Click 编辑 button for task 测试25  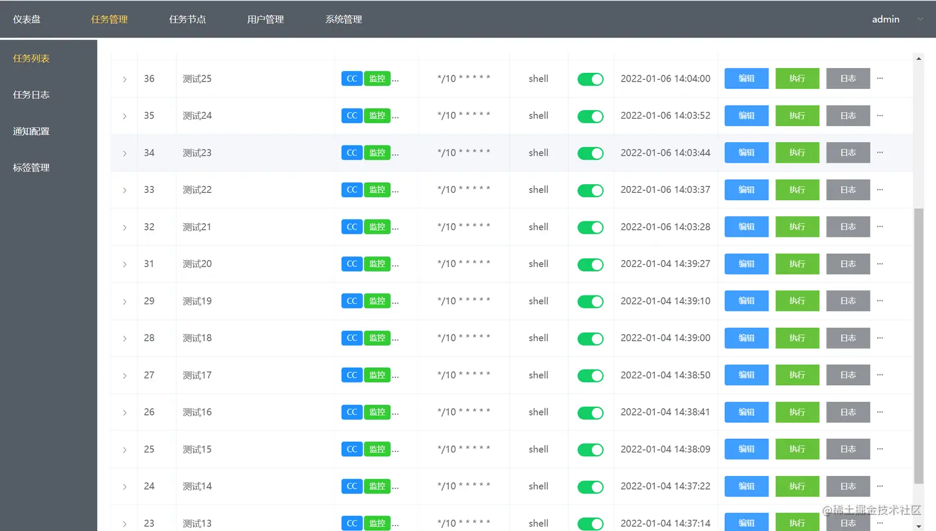(x=747, y=79)
